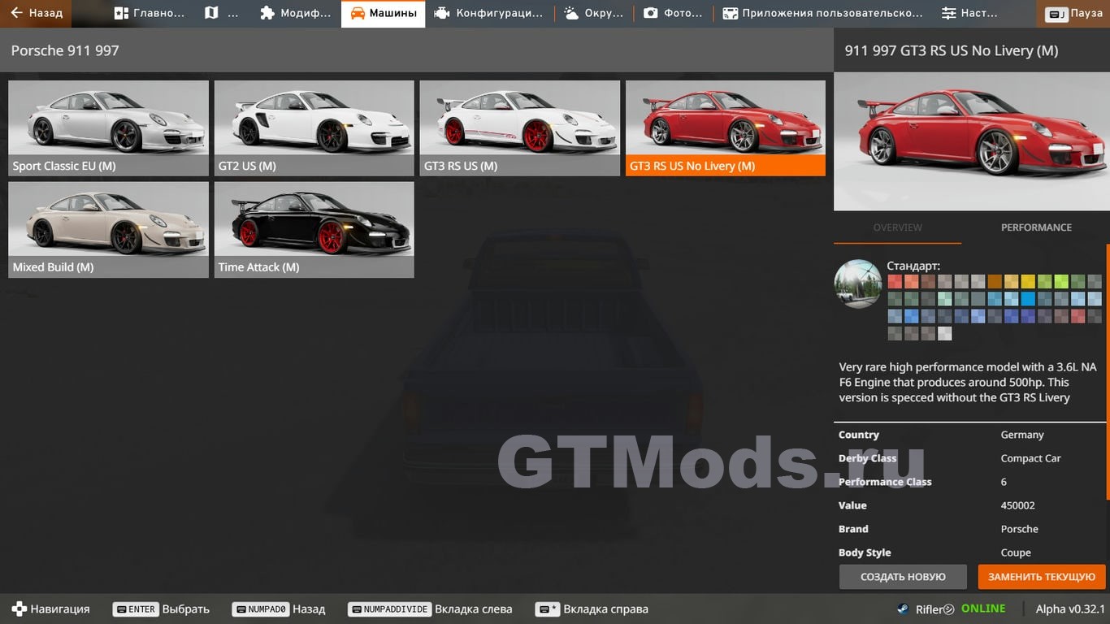
Task: Pick the dark orange paint swatch
Action: pyautogui.click(x=995, y=281)
